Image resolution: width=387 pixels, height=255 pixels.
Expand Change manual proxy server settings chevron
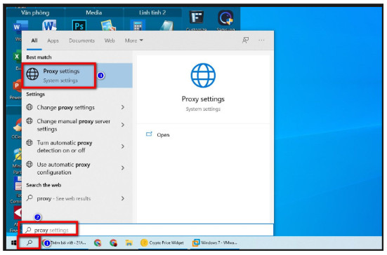tap(123, 125)
